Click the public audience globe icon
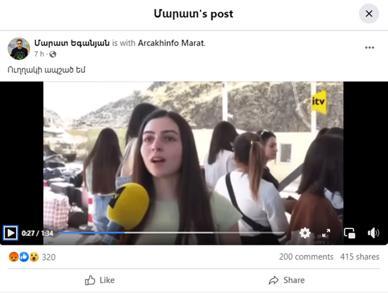 pos(53,54)
